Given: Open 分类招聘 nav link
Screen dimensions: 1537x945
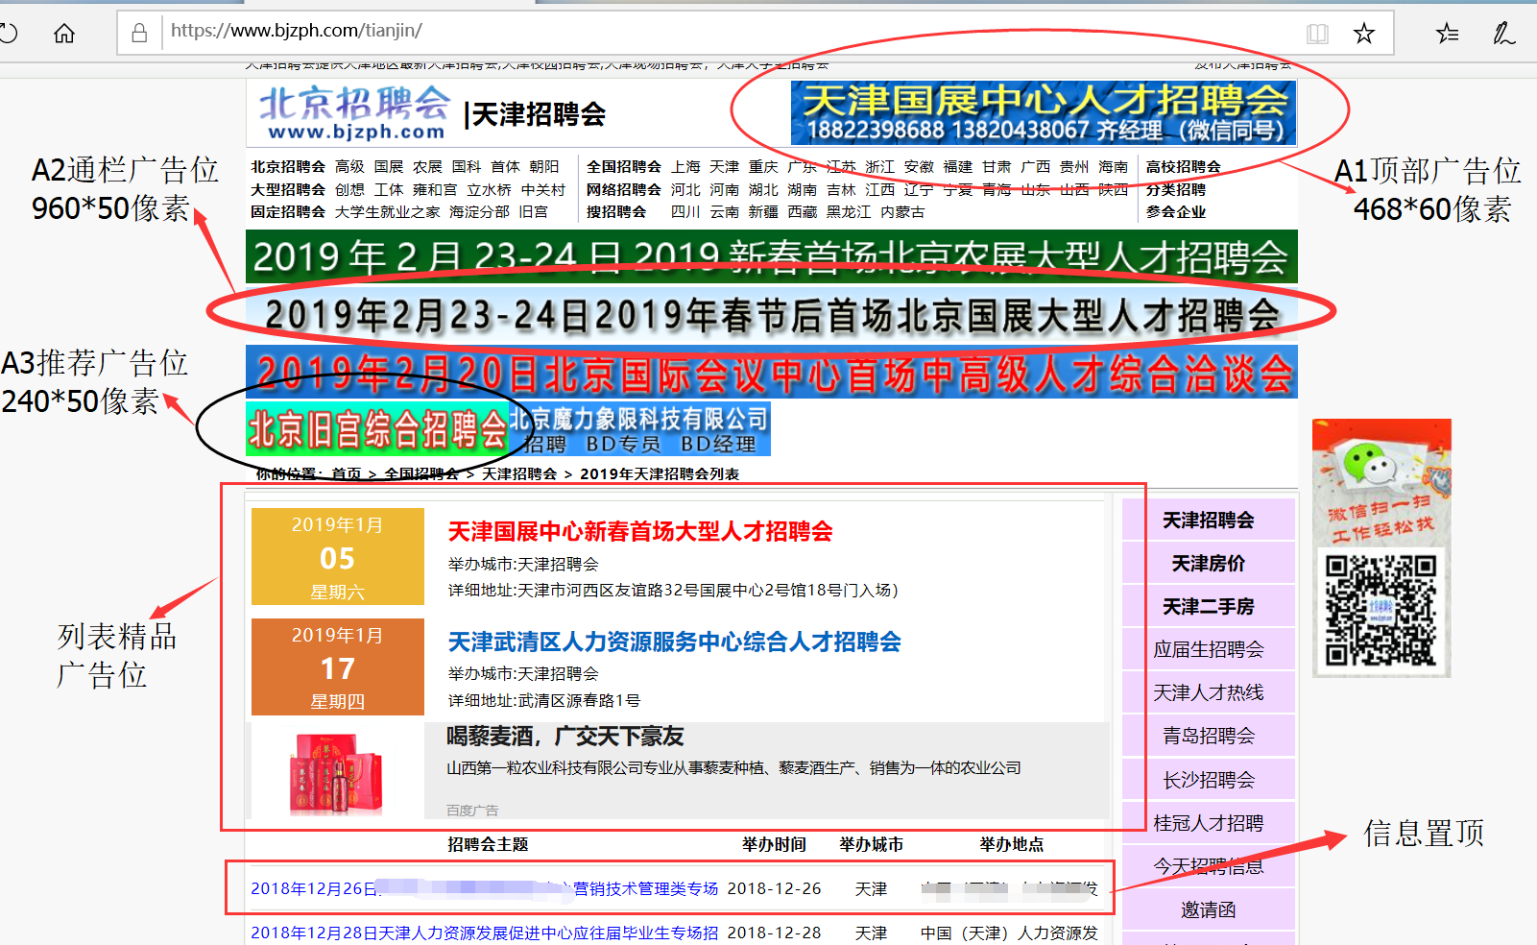Looking at the screenshot, I should 1175,190.
